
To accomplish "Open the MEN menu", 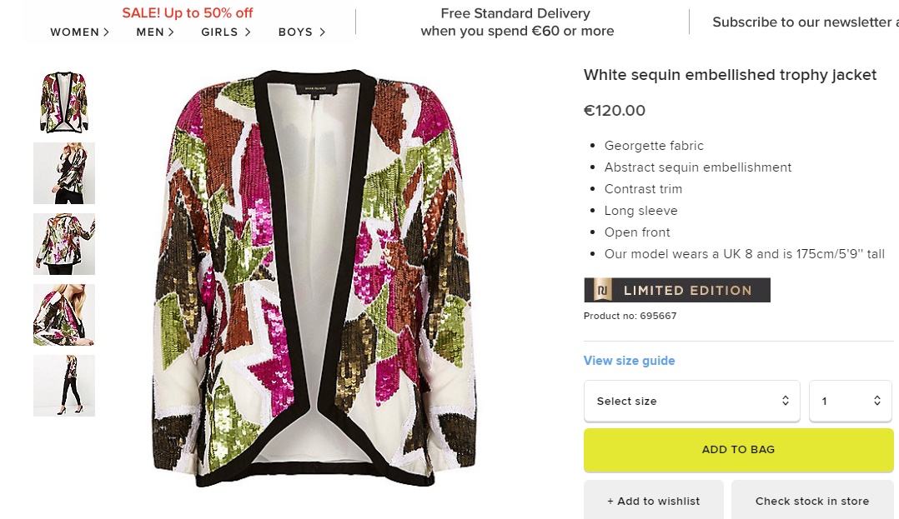I will pos(155,32).
